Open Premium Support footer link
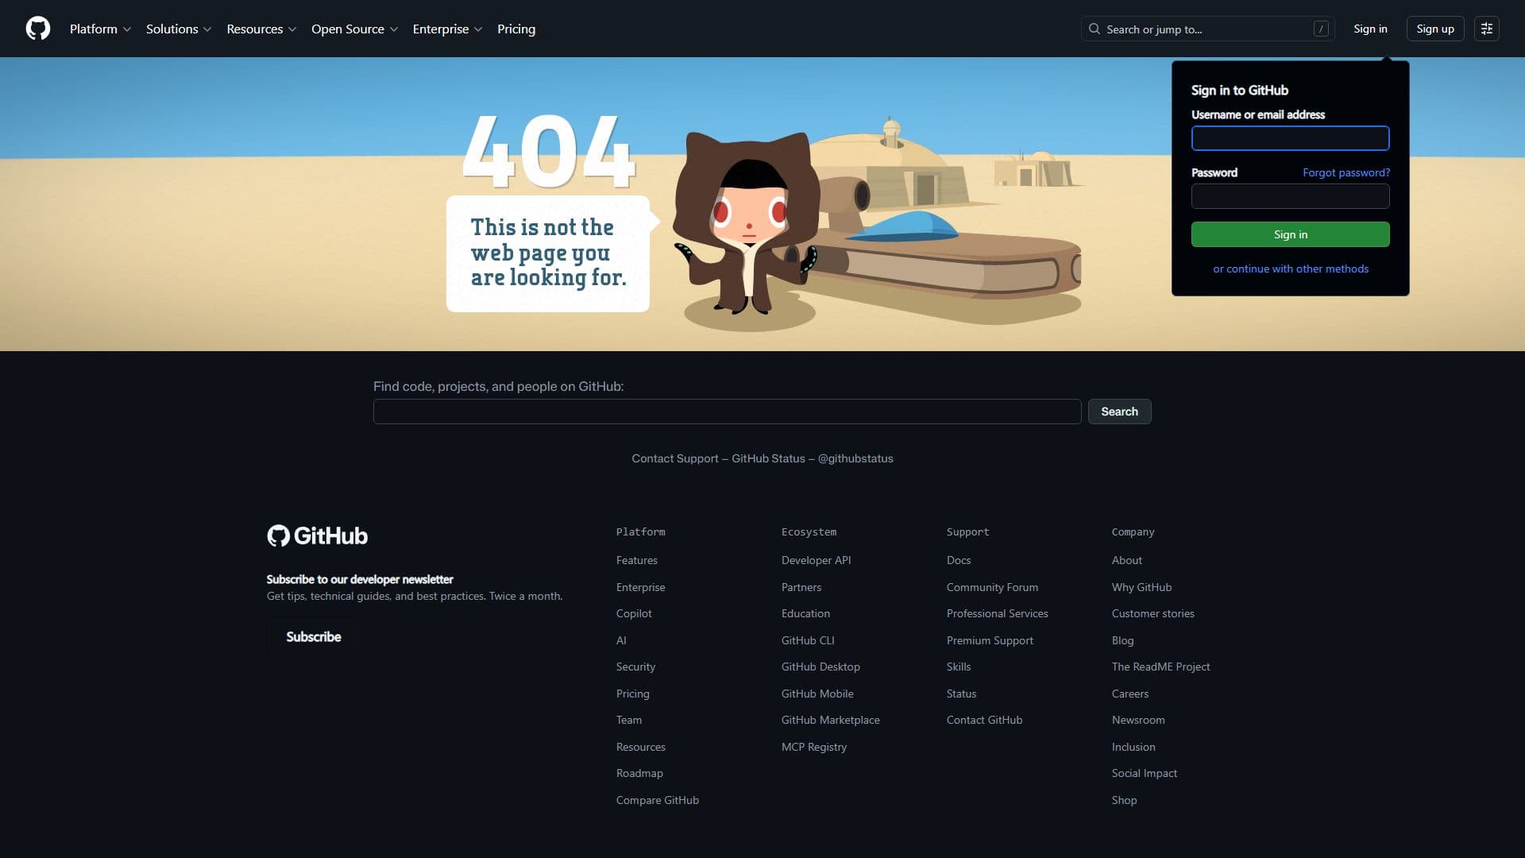 990,640
